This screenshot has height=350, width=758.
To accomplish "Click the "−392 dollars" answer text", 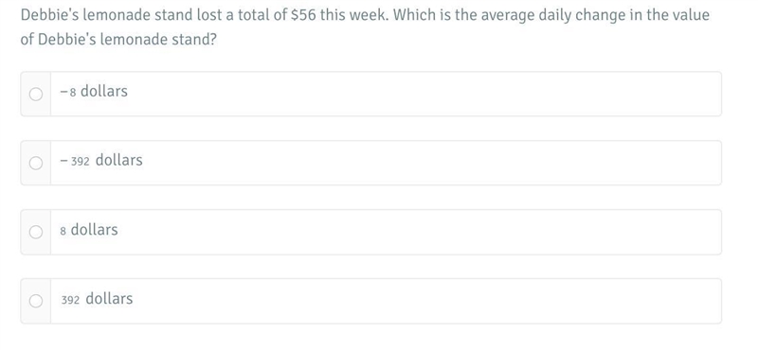I will point(101,160).
